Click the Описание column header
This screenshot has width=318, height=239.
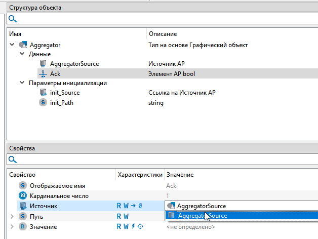pos(162,34)
